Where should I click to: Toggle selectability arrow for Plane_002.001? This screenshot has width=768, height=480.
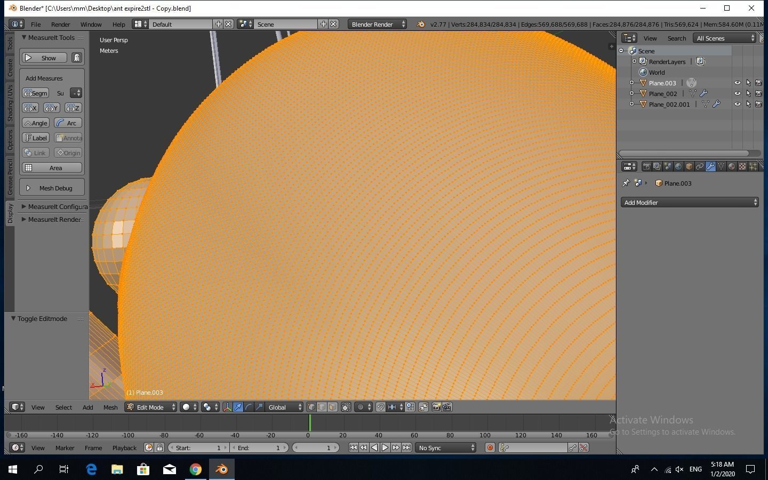tap(748, 104)
